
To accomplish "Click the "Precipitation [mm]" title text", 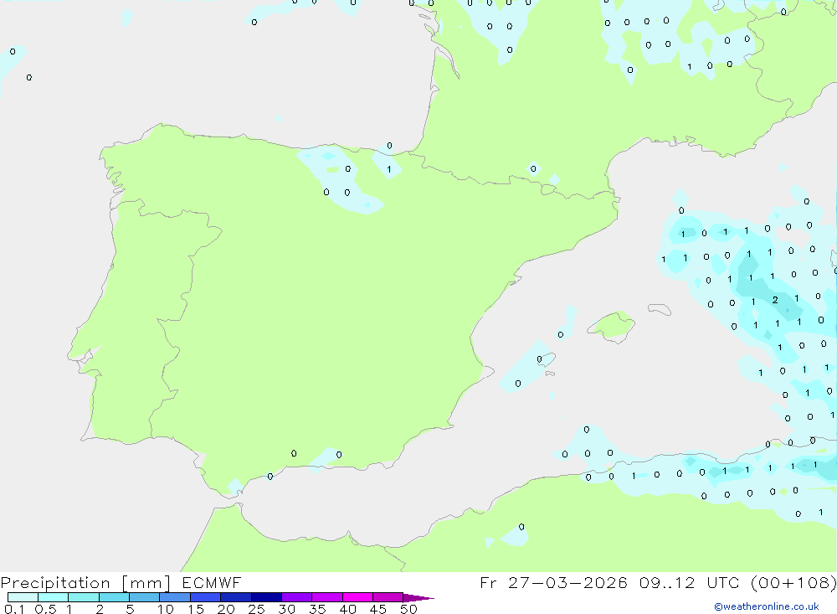I will 85,583.
